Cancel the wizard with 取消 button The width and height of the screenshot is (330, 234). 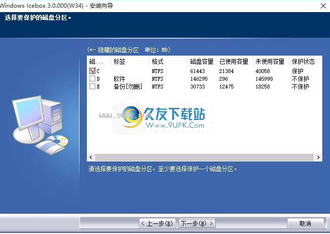pyautogui.click(x=305, y=223)
